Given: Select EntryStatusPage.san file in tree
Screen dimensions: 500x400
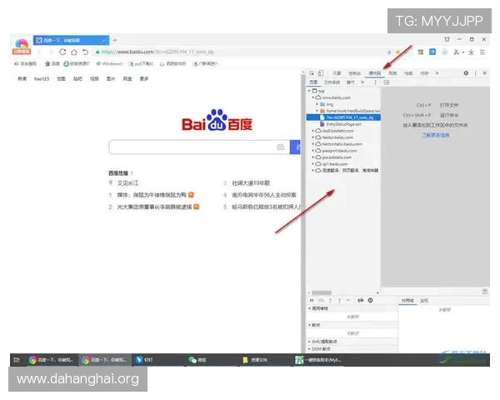Looking at the screenshot, I should click(343, 124).
